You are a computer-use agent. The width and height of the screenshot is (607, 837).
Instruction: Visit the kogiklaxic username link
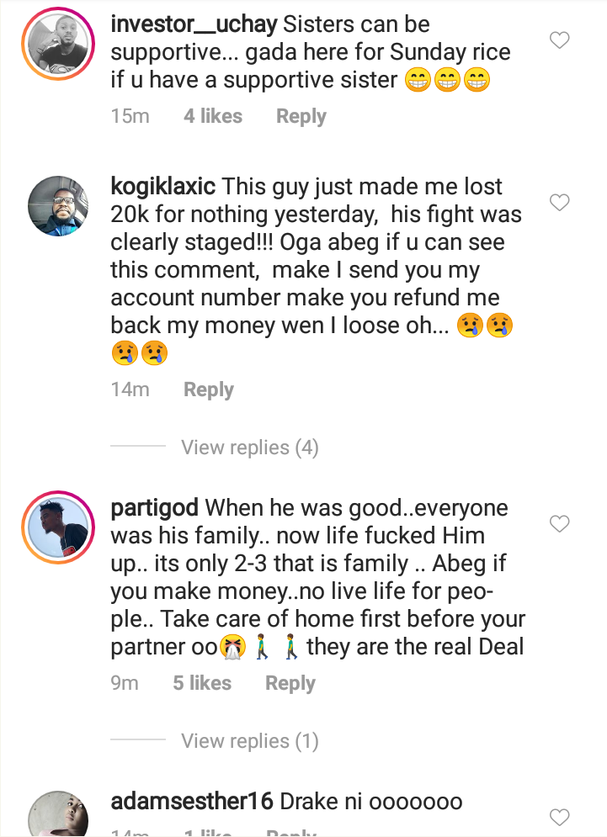point(163,186)
